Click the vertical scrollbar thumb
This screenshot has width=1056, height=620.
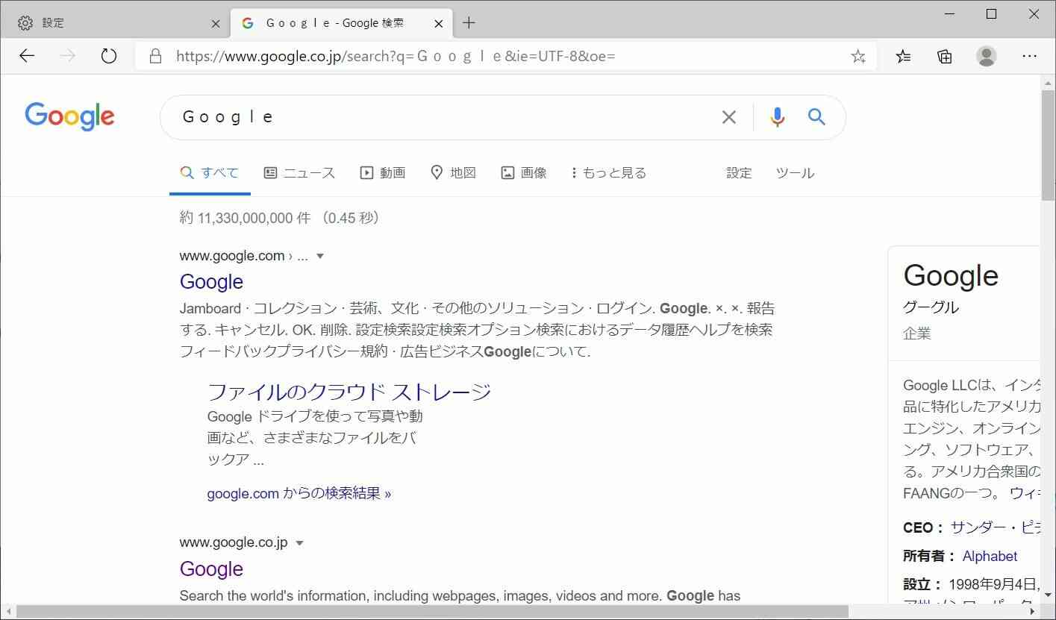click(x=1048, y=145)
